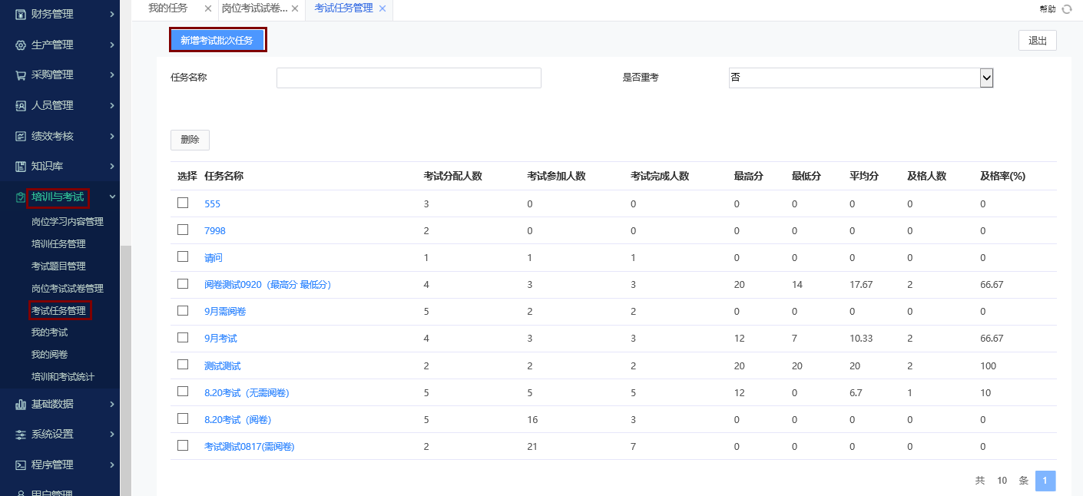
Task: Select the checkbox for 9月考试
Action: (182, 338)
